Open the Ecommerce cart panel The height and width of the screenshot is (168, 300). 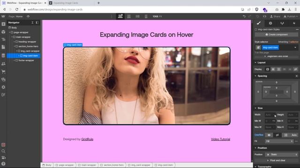pyautogui.click(x=3, y=71)
